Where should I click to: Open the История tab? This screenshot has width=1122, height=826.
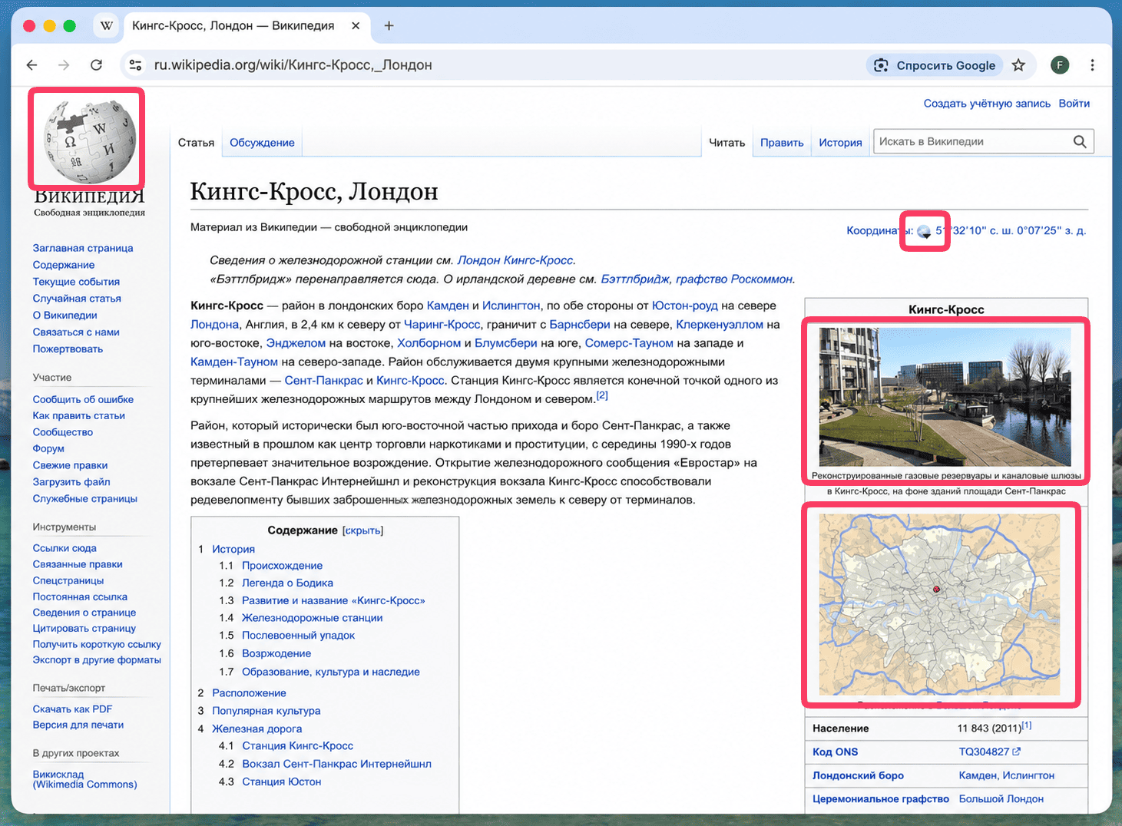point(840,143)
